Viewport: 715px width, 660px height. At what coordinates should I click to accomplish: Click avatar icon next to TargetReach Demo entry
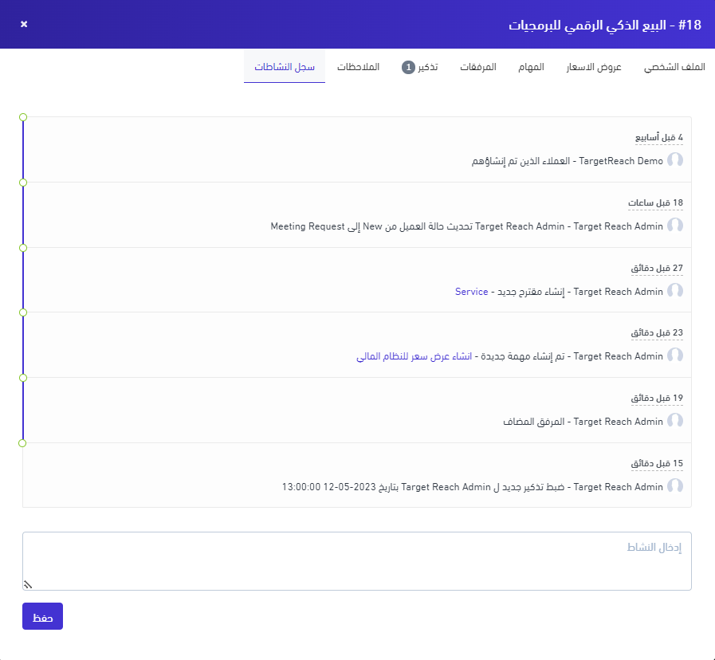(675, 160)
